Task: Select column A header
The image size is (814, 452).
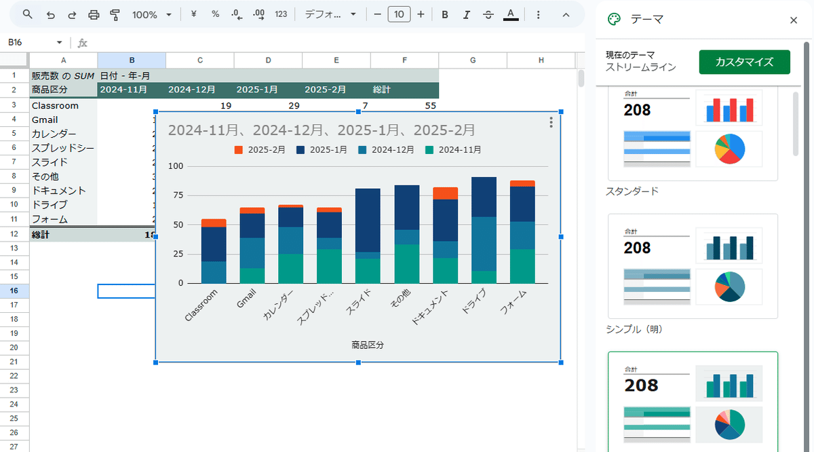Action: 63,60
